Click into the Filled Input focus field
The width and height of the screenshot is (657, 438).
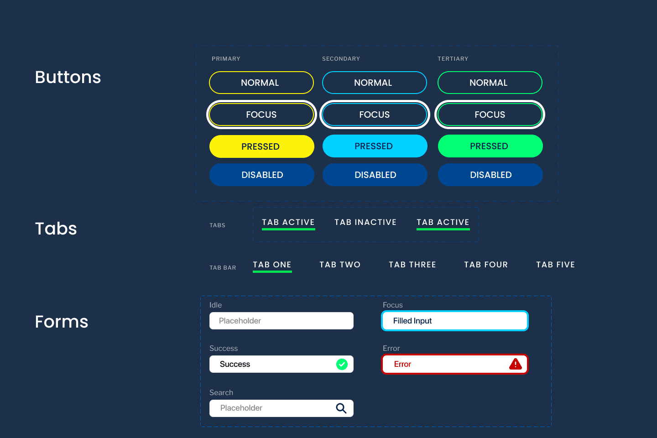454,321
